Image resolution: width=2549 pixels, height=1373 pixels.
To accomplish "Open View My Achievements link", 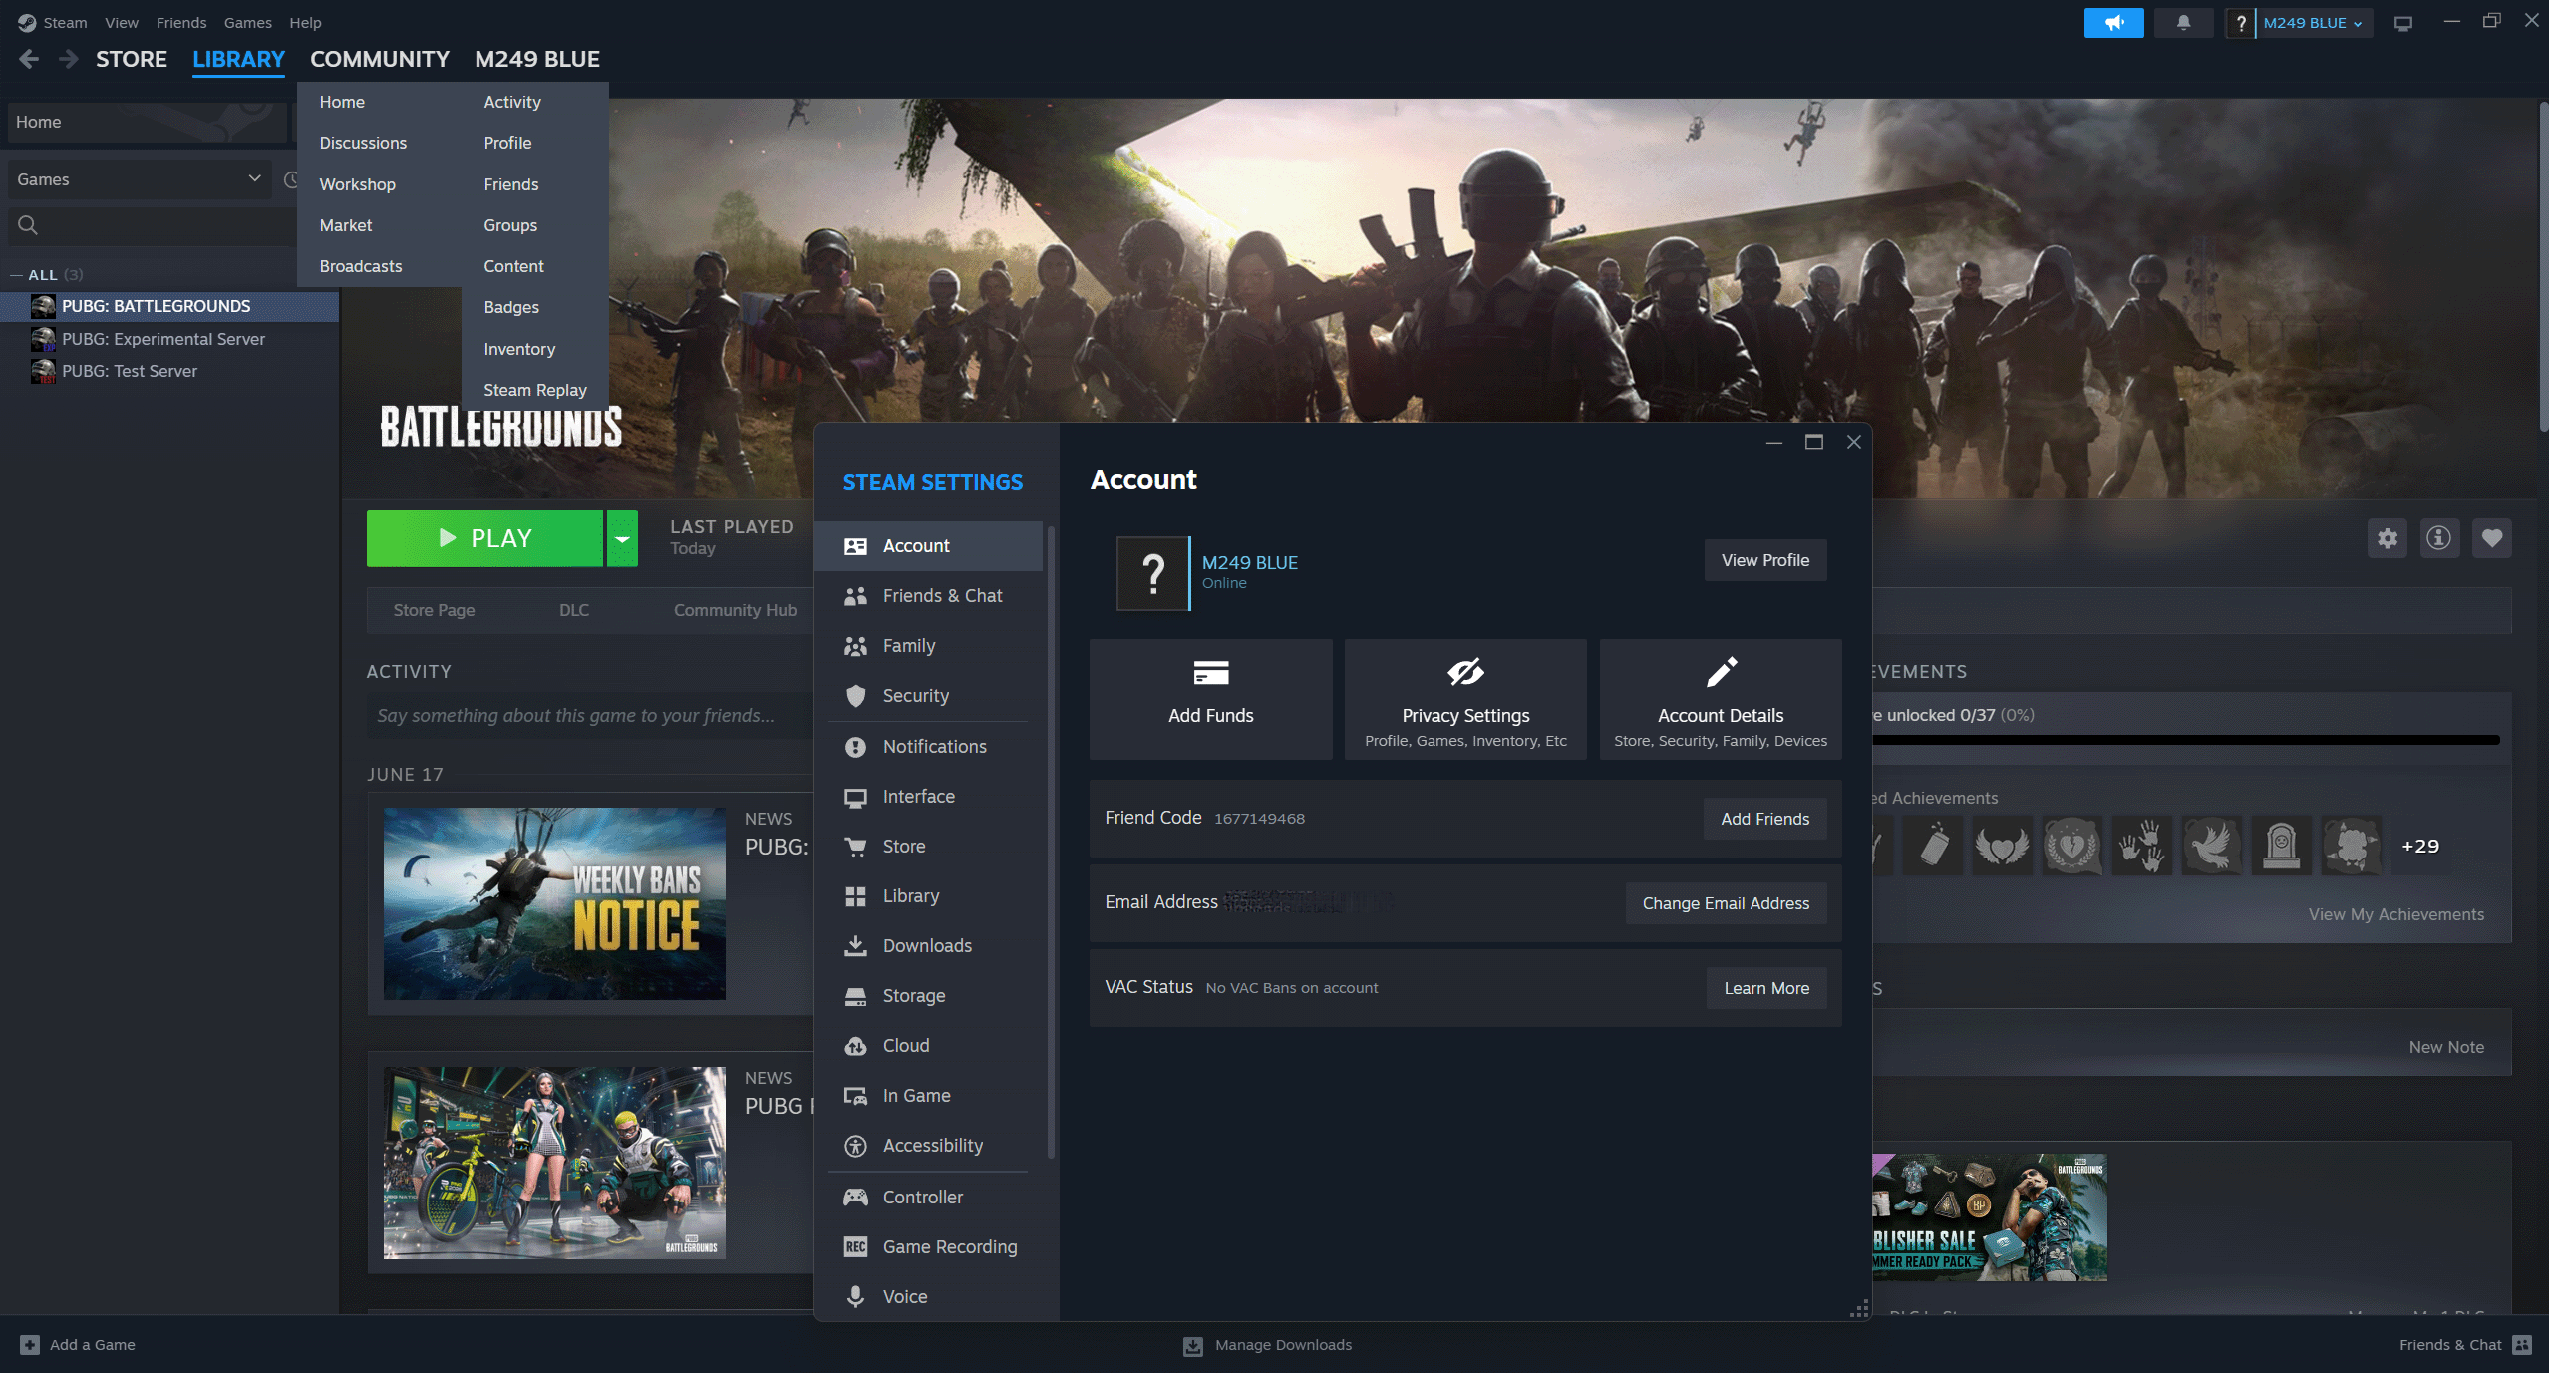I will pos(2396,914).
